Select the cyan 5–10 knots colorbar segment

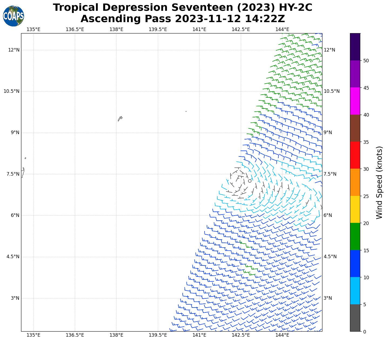(x=355, y=291)
